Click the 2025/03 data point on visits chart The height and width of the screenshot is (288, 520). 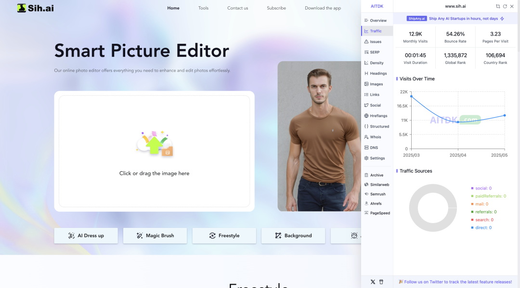point(412,96)
